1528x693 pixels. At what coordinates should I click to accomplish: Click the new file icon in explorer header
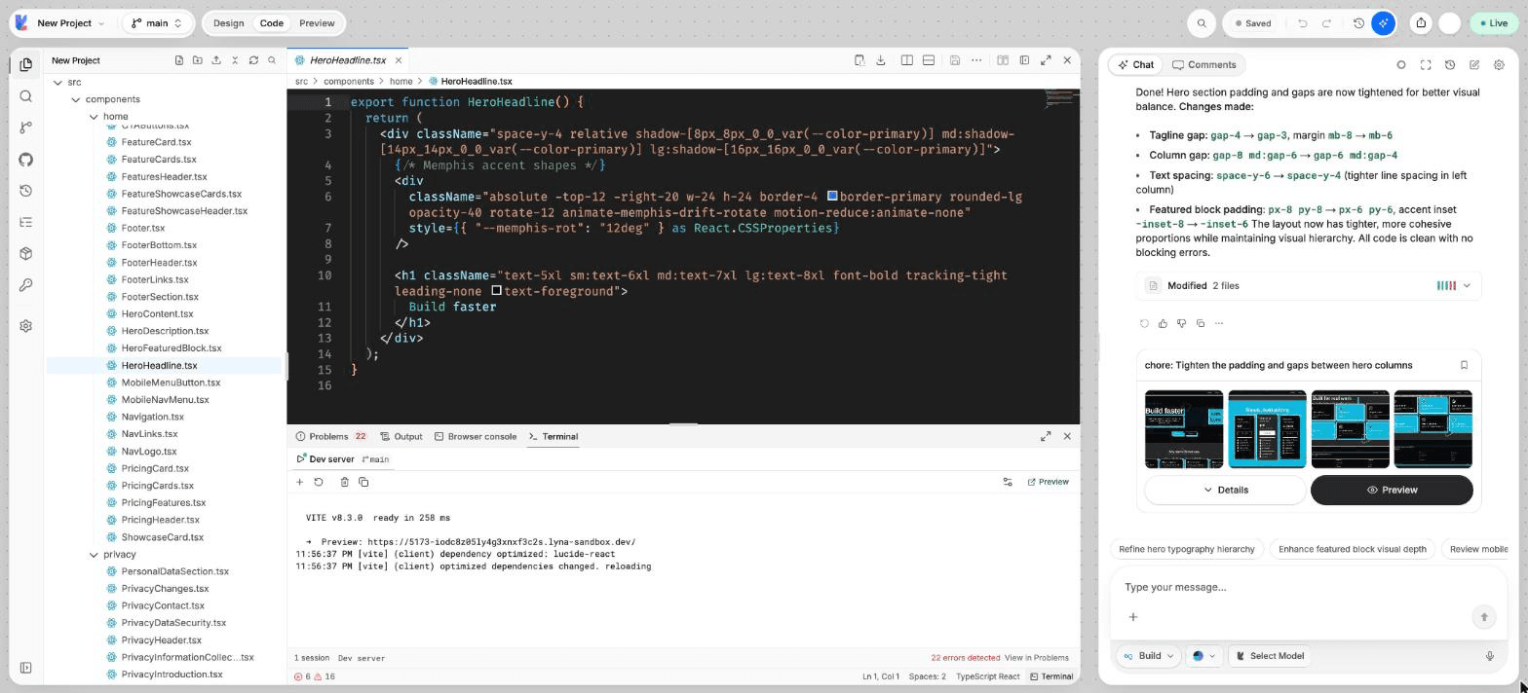click(179, 60)
